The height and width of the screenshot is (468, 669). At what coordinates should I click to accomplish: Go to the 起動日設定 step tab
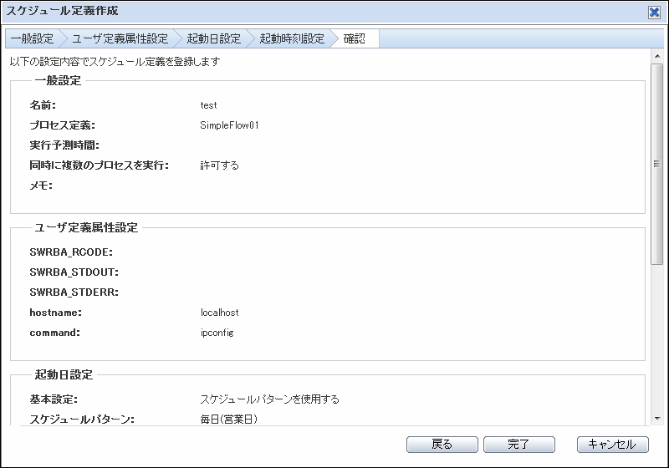click(214, 38)
